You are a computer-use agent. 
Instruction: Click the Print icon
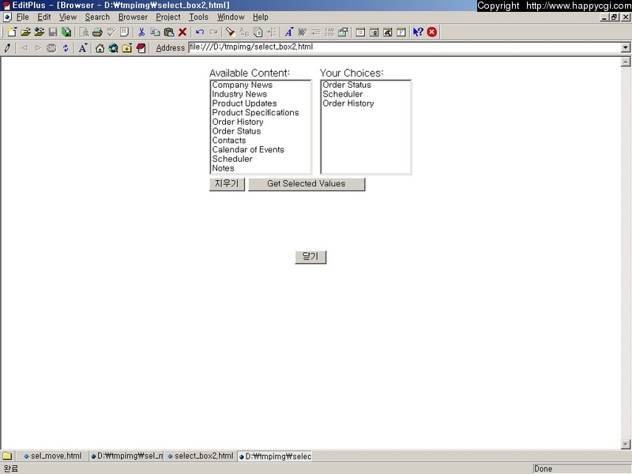point(97,32)
